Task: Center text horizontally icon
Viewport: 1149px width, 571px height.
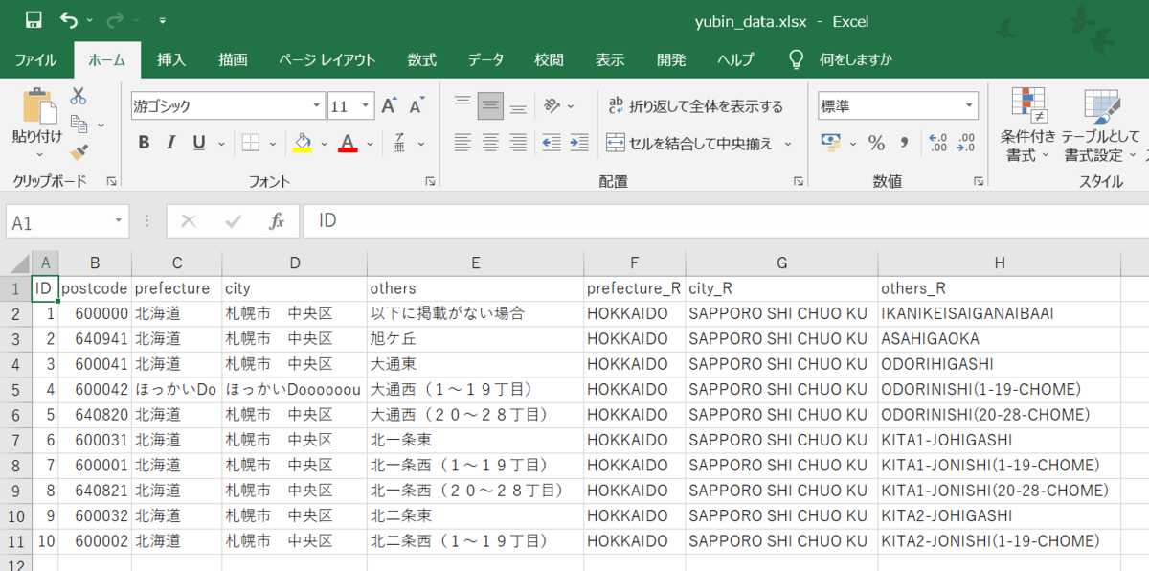Action: click(x=490, y=143)
